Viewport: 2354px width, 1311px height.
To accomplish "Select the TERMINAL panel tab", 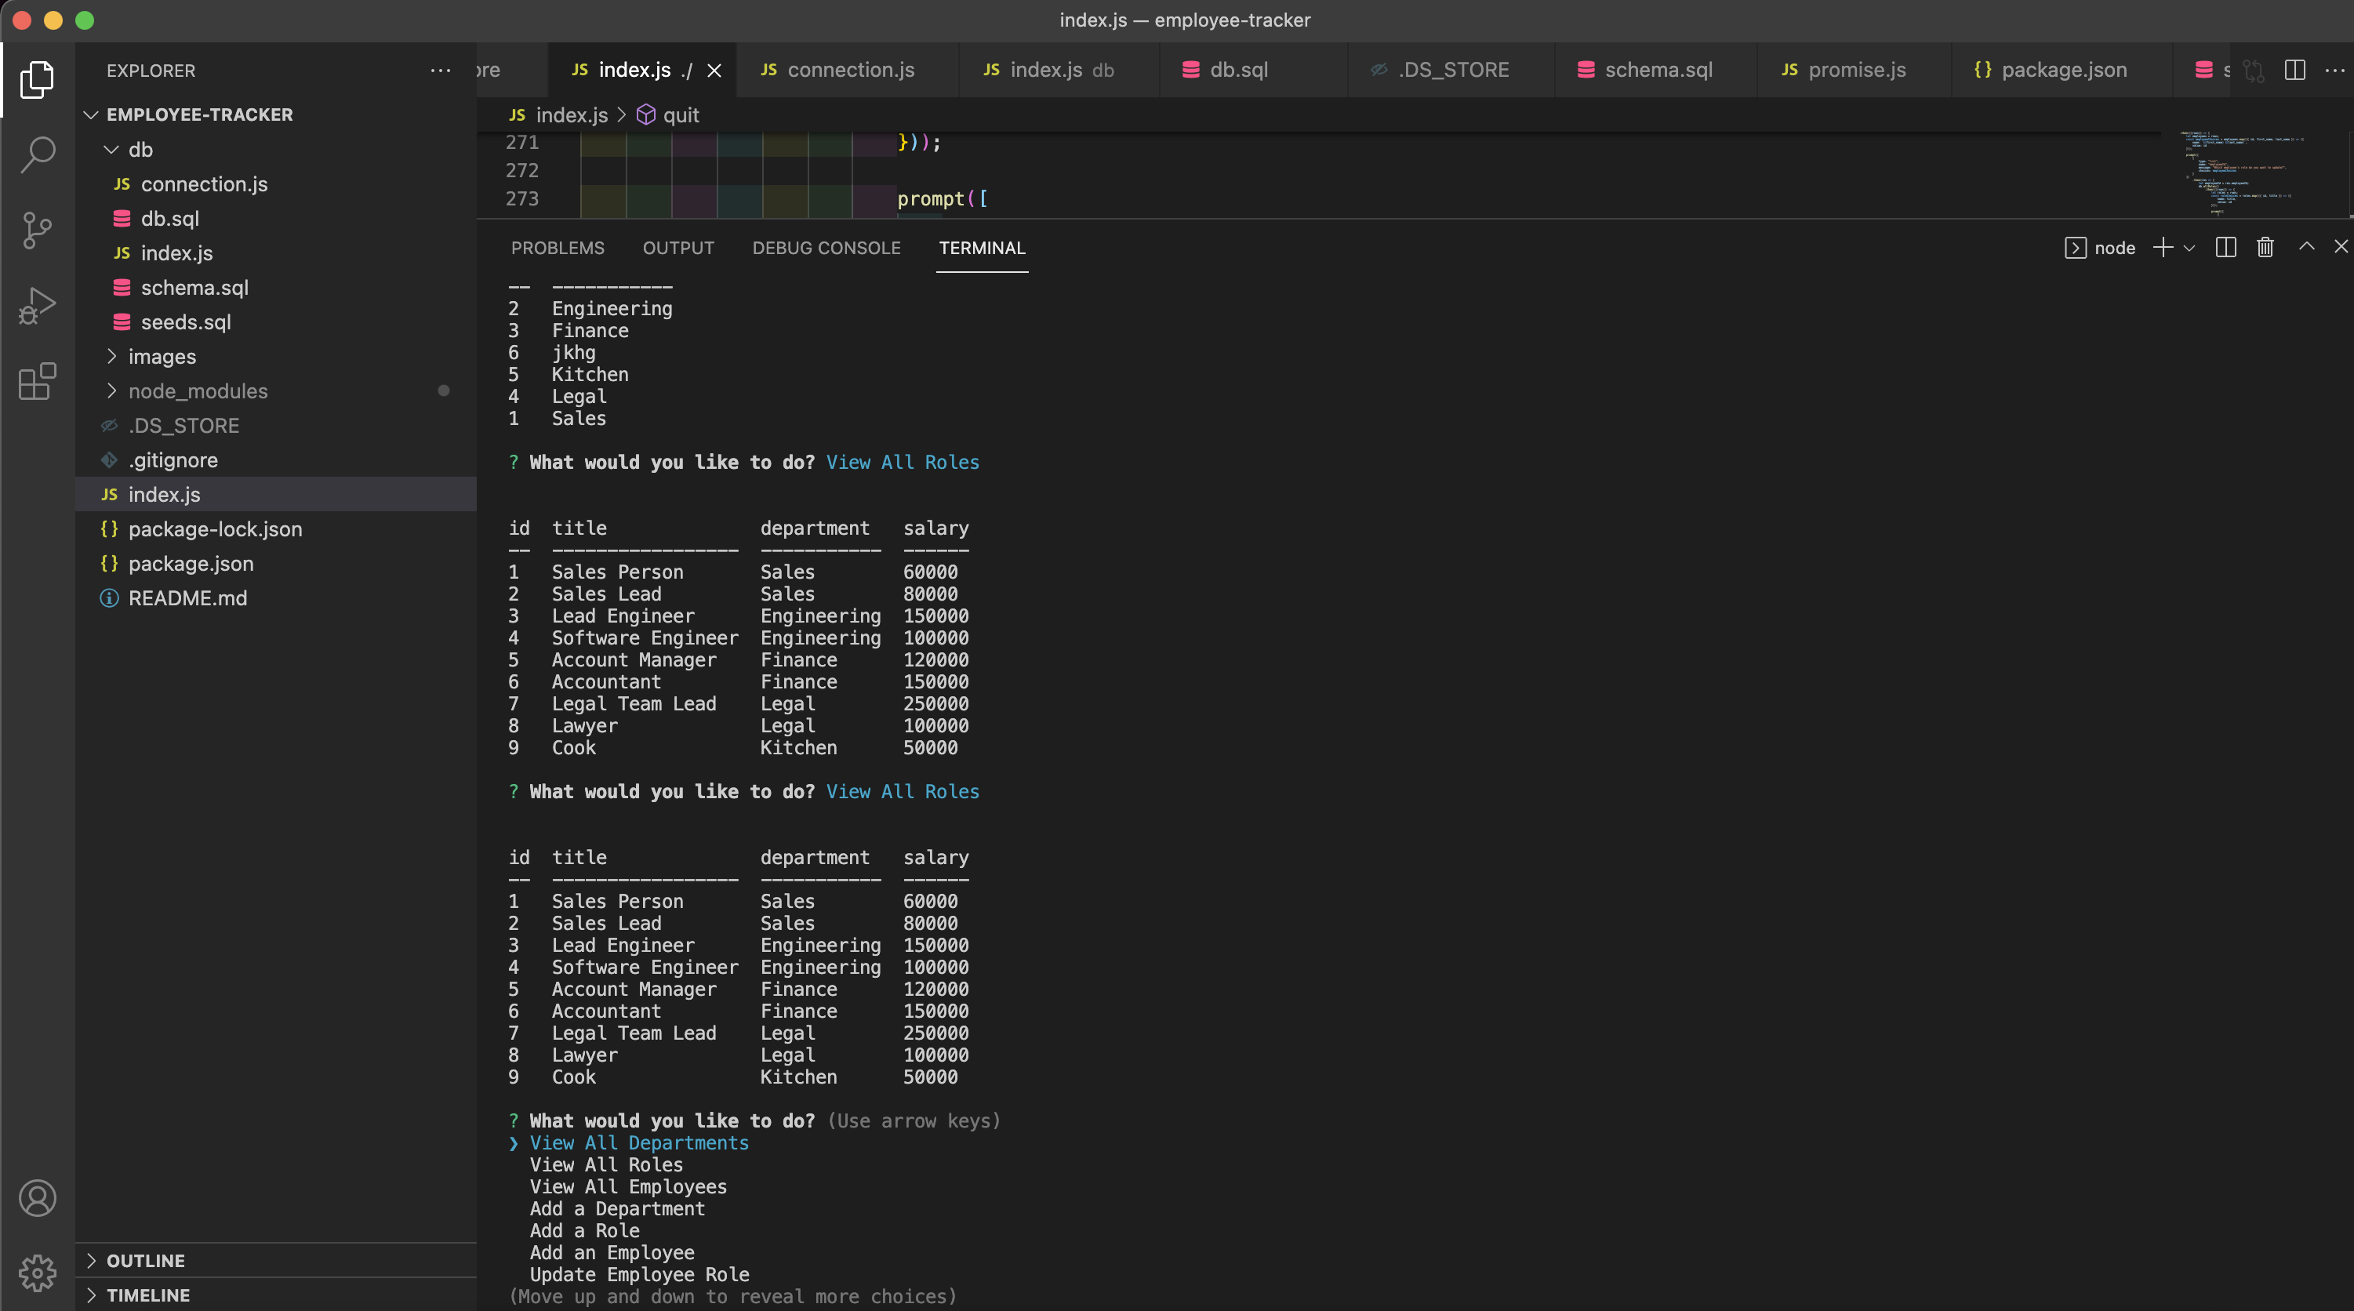I will (x=982, y=248).
